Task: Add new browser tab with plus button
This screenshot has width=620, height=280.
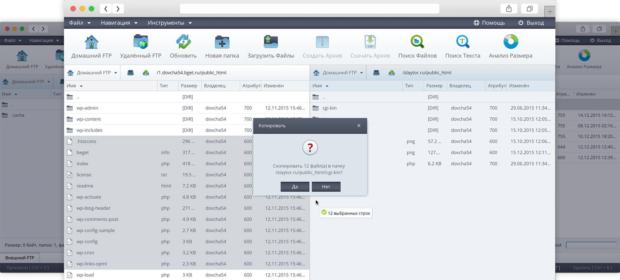Action: [x=550, y=12]
